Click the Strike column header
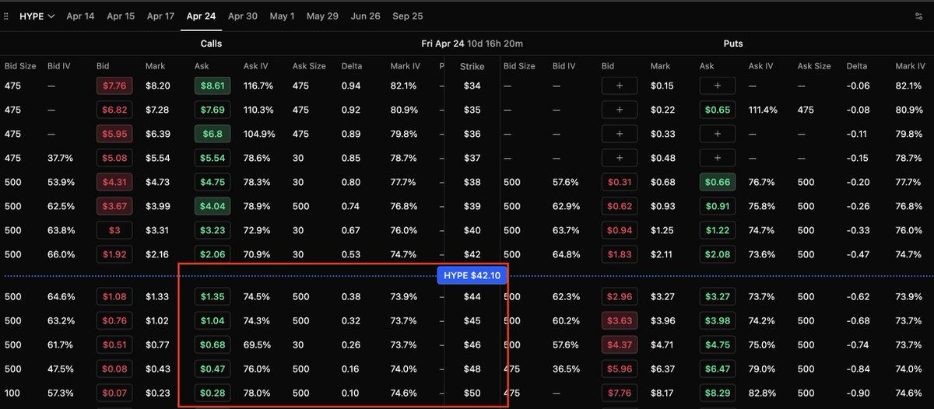This screenshot has height=409, width=934. click(472, 66)
